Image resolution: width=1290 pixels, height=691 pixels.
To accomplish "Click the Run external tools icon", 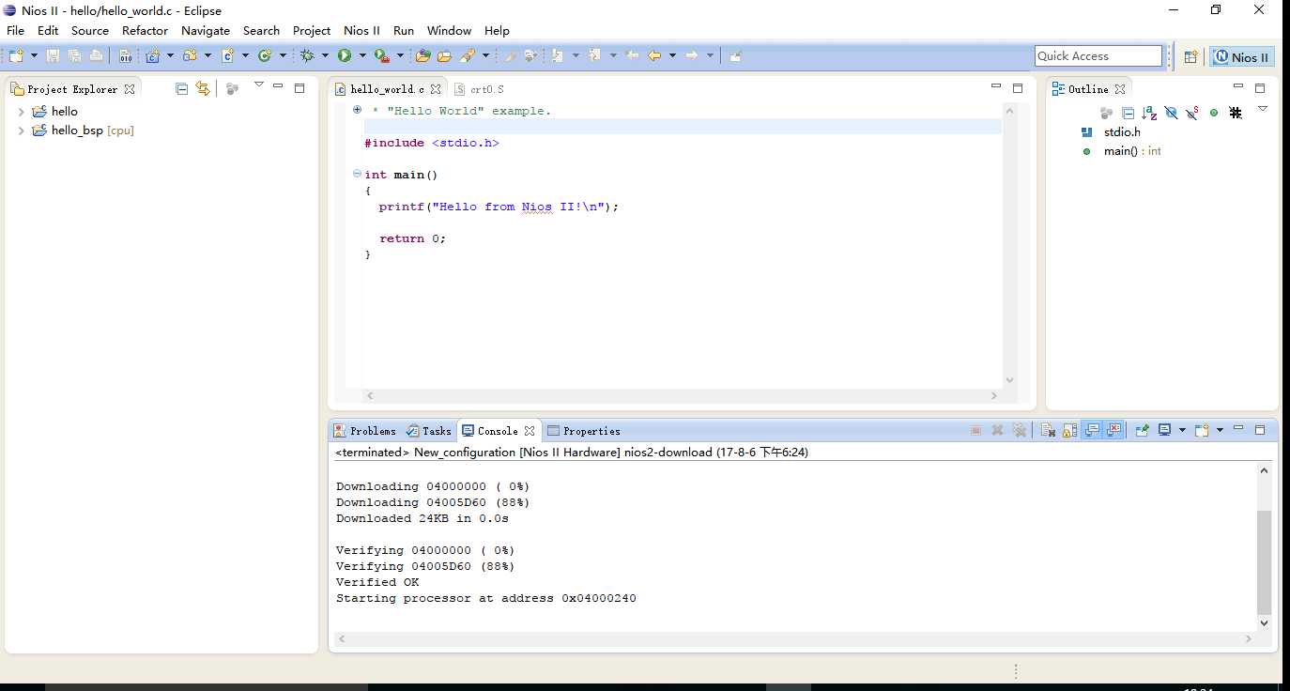I will pyautogui.click(x=381, y=55).
